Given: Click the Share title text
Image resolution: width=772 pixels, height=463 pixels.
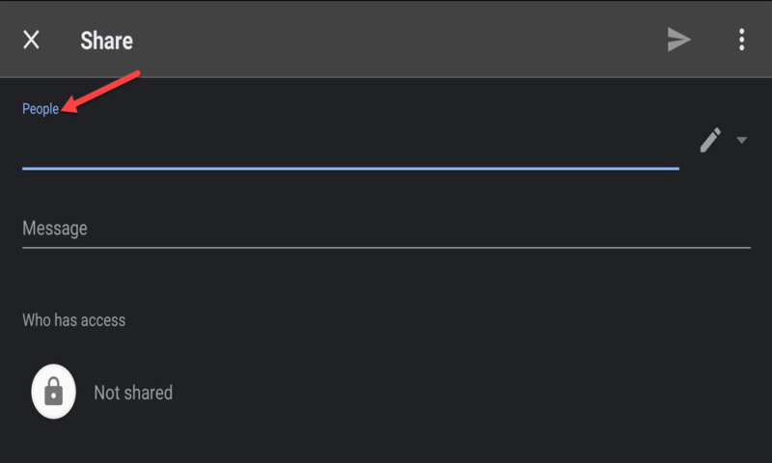Looking at the screenshot, I should click(106, 41).
